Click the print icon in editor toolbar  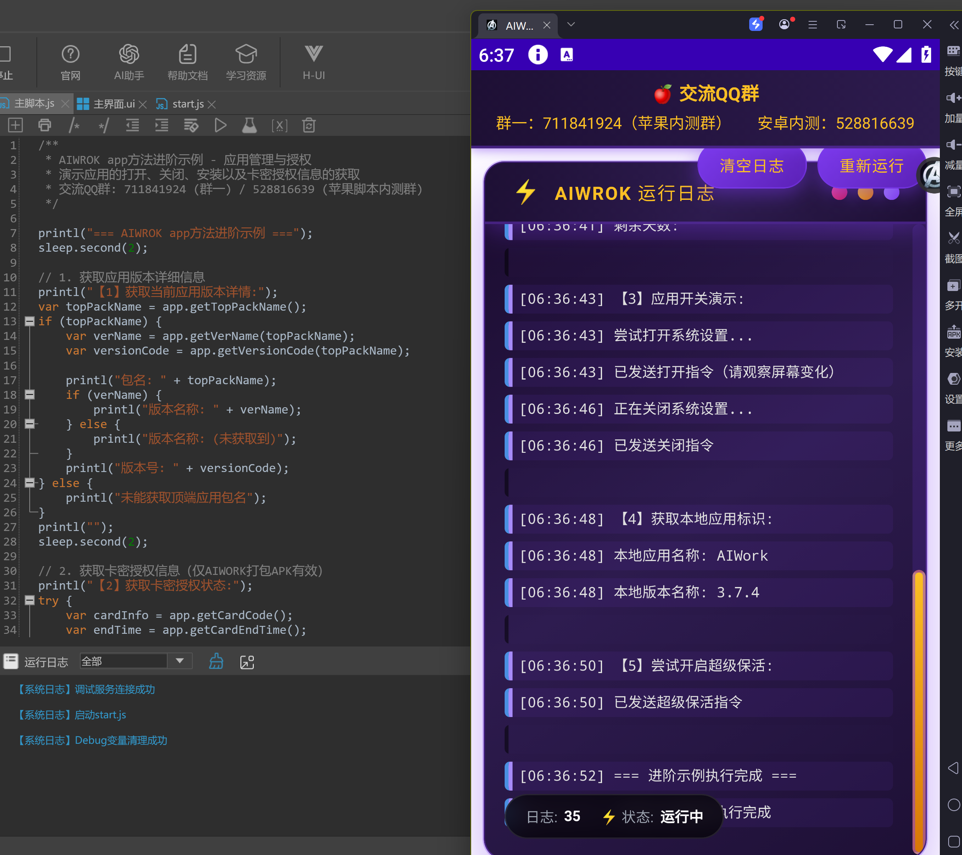click(x=45, y=125)
